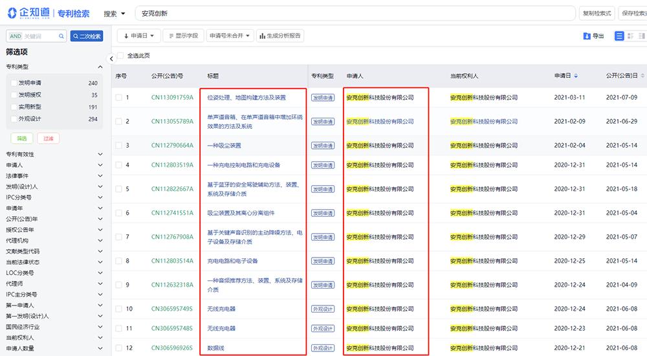Open the 申请号未合并 dropdown
Viewport: 647px width, 356px height.
tap(230, 36)
